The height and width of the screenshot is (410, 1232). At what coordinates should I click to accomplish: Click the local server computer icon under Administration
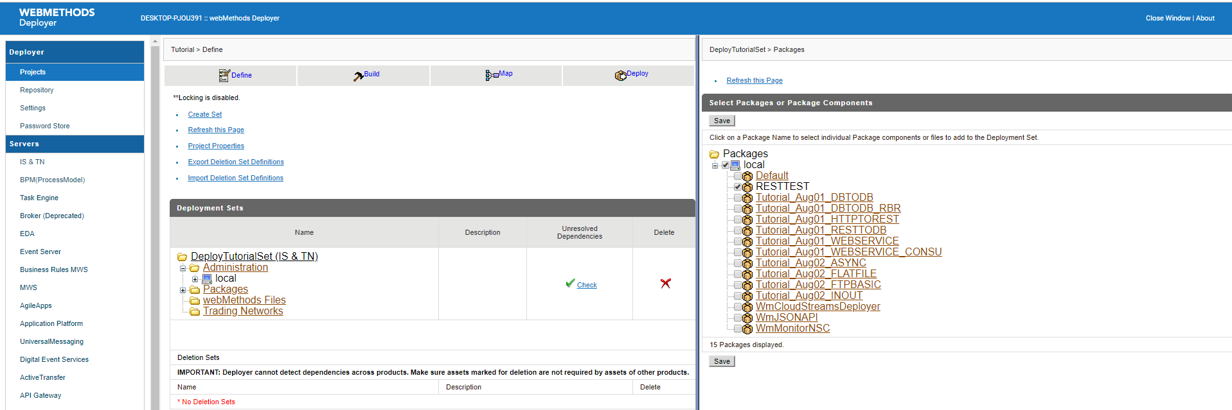(207, 279)
